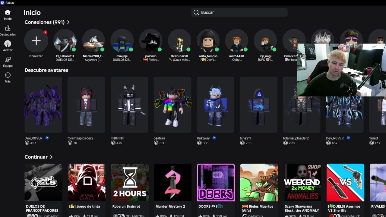Open Inicio from the sidebar

tap(8, 15)
